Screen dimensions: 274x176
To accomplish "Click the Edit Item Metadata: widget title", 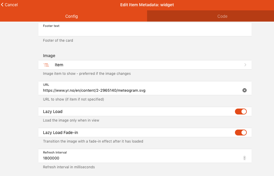I will pos(147,5).
